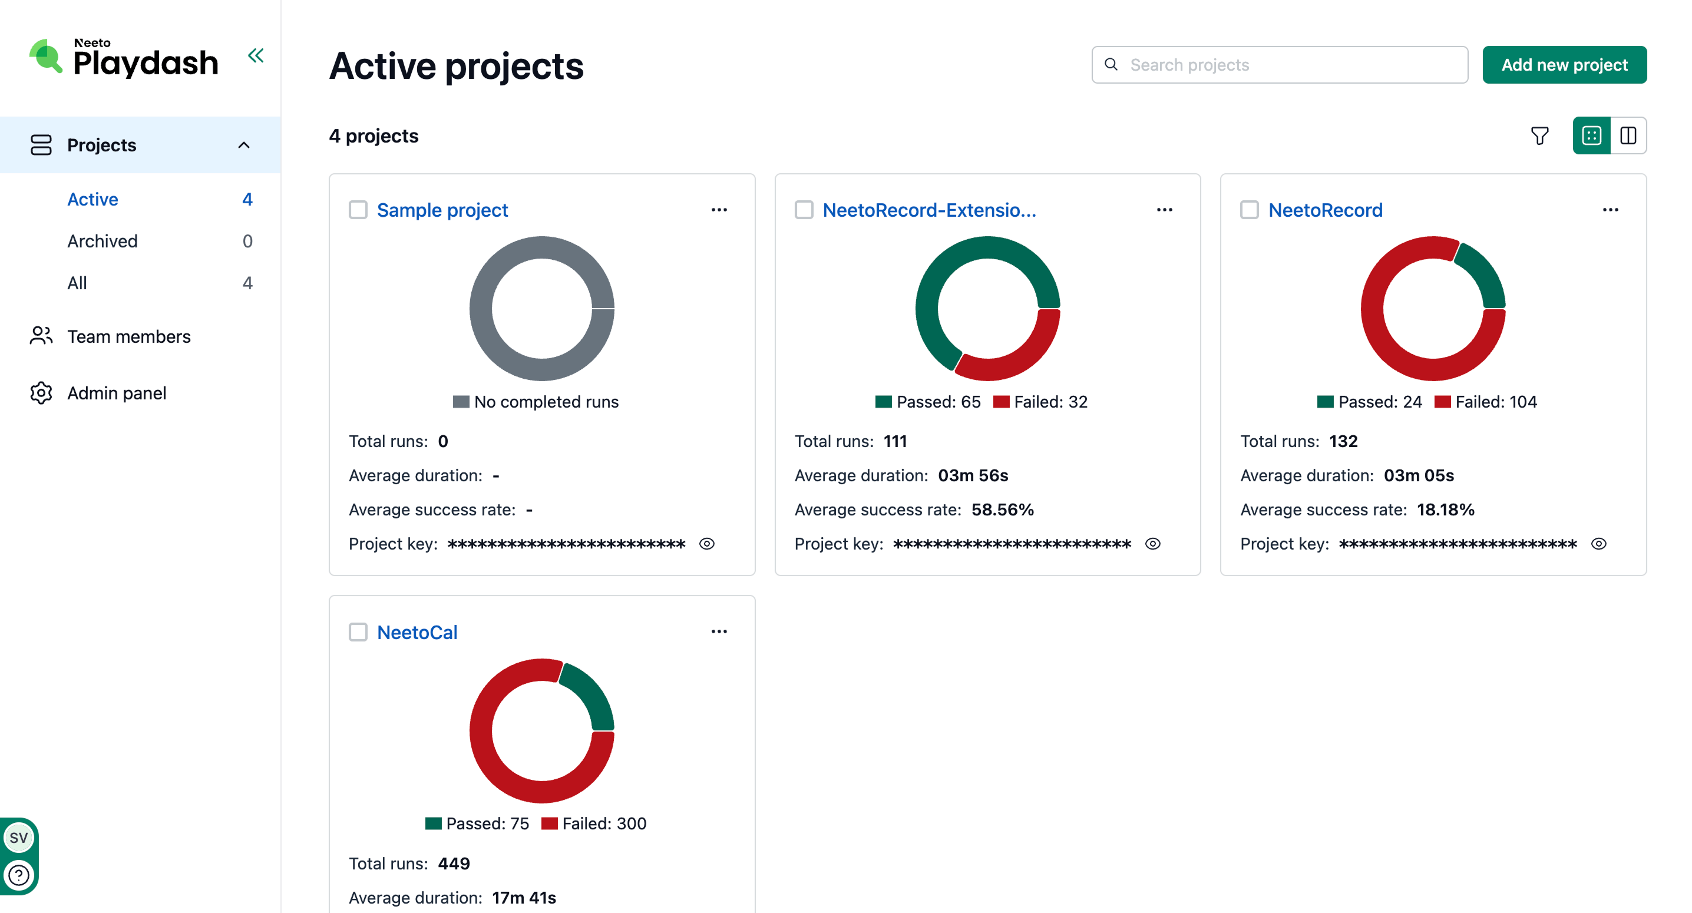Open the Admin panel gear item

pos(116,393)
